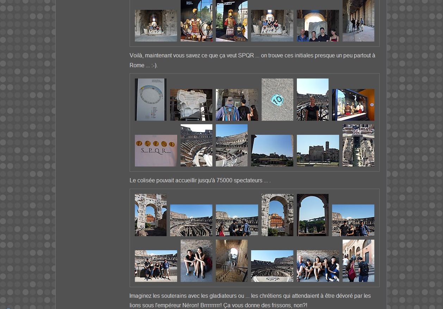
Task: Open the underground hypogeum ruins photo
Action: 358,145
